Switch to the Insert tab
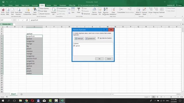Image resolution: width=184 pixels, height=103 pixels. (17, 5)
